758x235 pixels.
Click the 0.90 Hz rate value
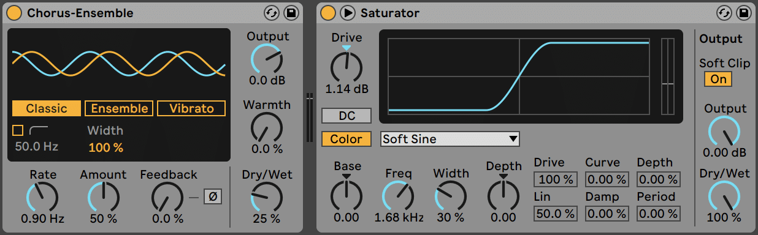tap(42, 218)
